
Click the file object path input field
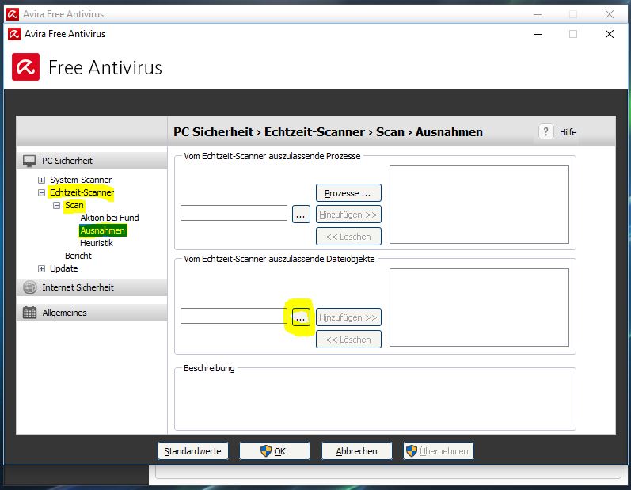[x=234, y=317]
